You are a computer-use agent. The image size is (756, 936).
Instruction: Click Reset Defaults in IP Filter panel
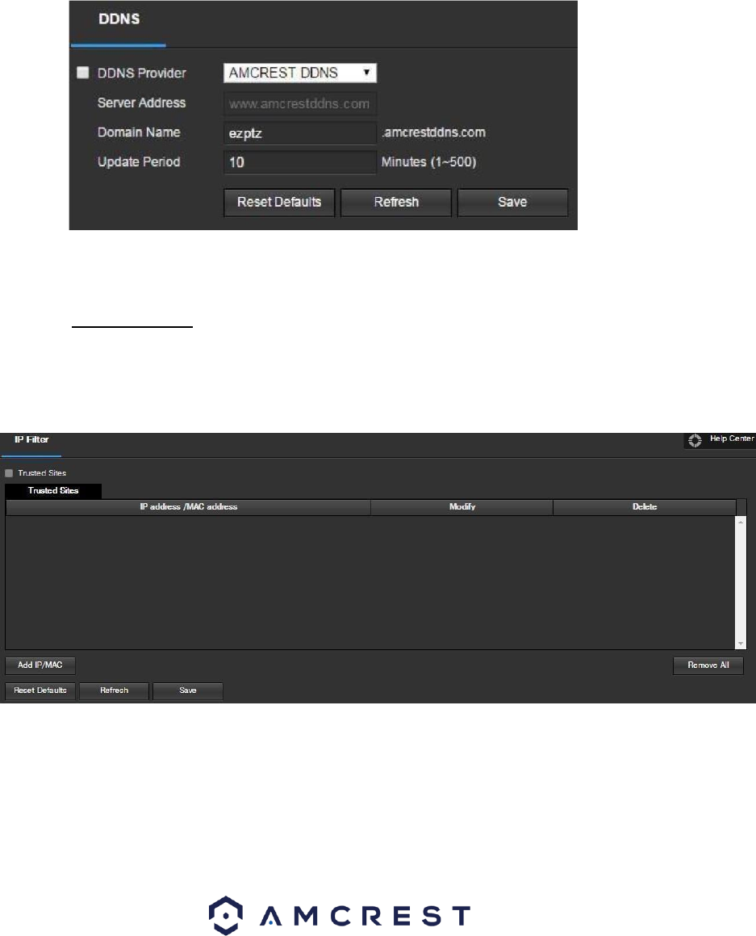pyautogui.click(x=40, y=690)
